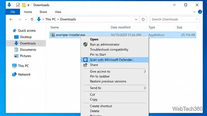Viewport: 207px width, 116px height.
Task: Sort by the Name column header
Action: pyautogui.click(x=55, y=27)
